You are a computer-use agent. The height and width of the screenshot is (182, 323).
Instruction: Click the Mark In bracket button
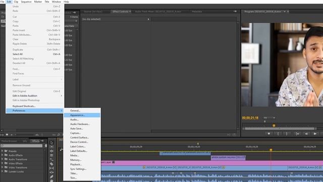click(x=278, y=133)
